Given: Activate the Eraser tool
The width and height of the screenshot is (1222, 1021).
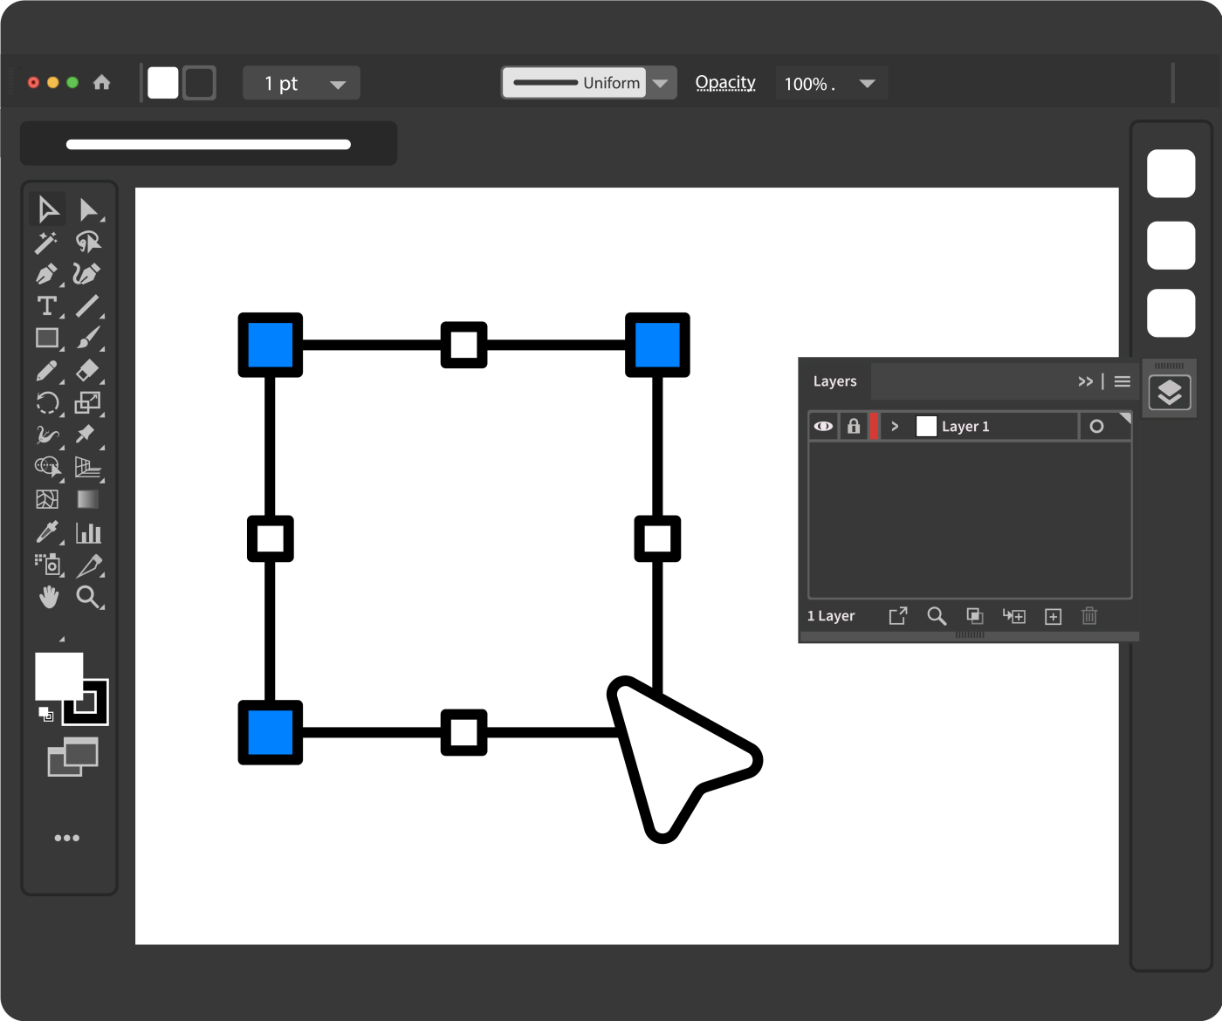Looking at the screenshot, I should tap(88, 370).
